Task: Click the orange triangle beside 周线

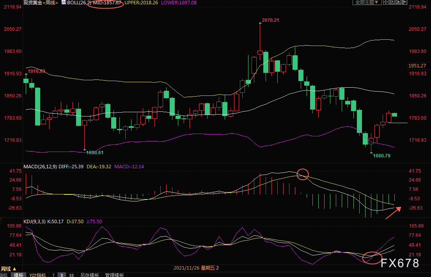Action: pyautogui.click(x=14, y=269)
